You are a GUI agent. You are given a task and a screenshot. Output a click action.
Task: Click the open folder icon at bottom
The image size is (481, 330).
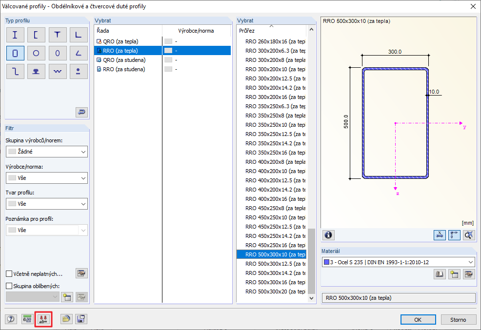click(66, 319)
